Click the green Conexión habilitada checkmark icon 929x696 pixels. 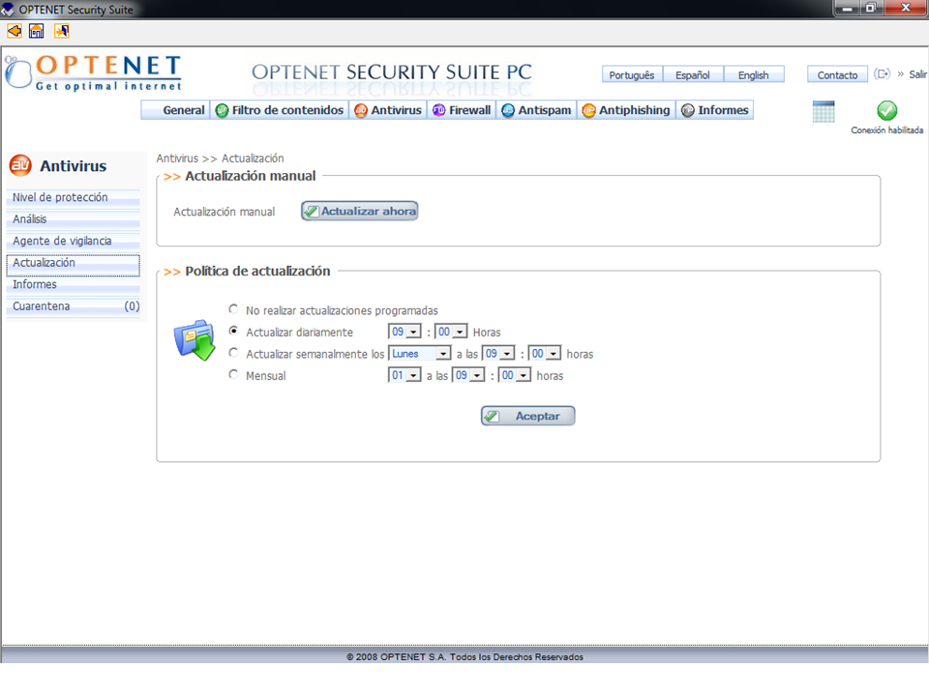886,111
